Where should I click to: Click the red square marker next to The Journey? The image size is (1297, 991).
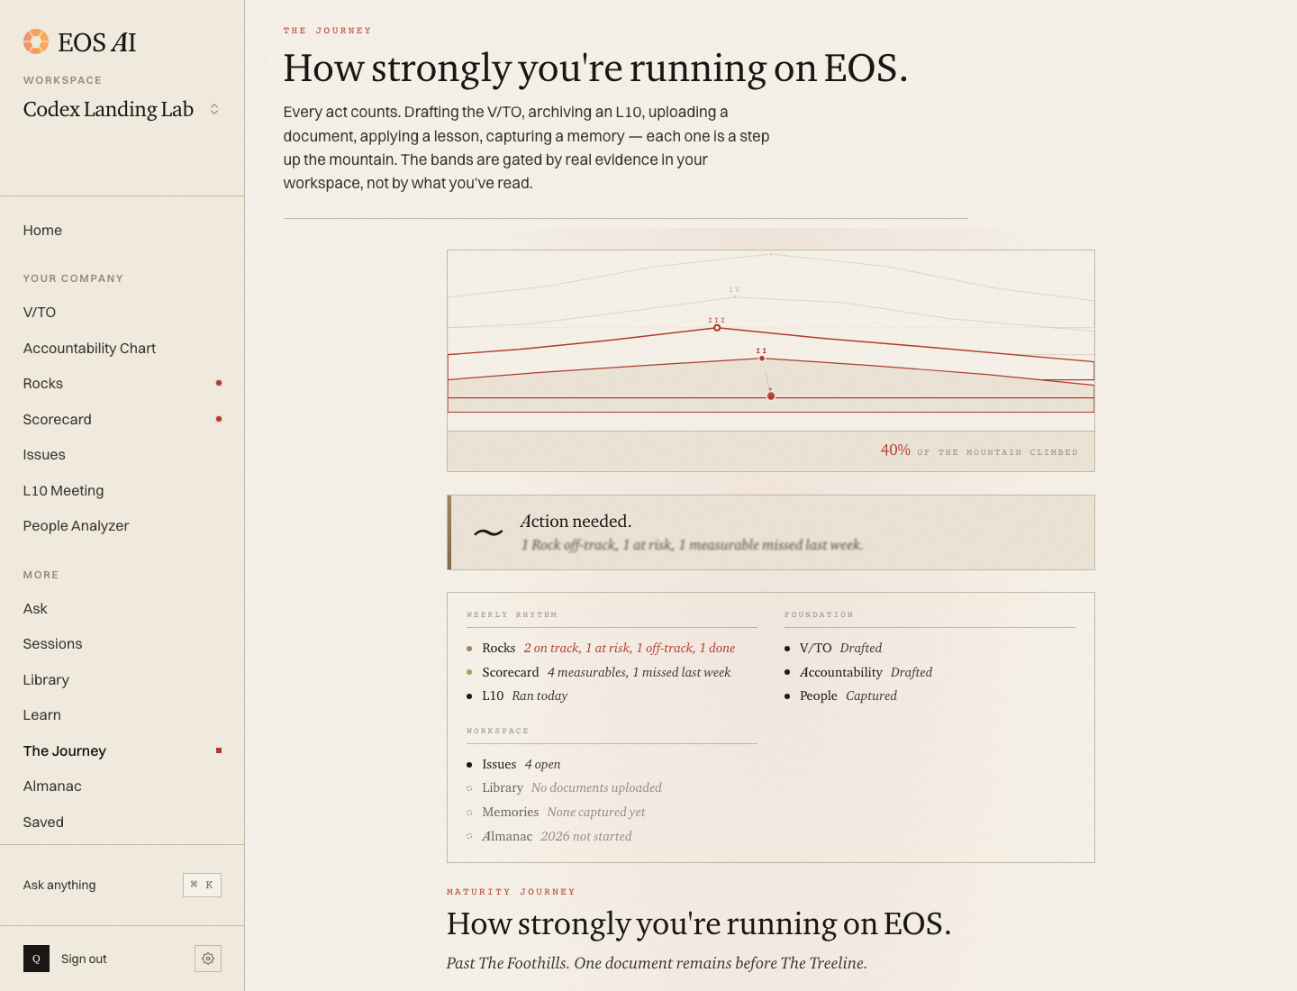219,750
